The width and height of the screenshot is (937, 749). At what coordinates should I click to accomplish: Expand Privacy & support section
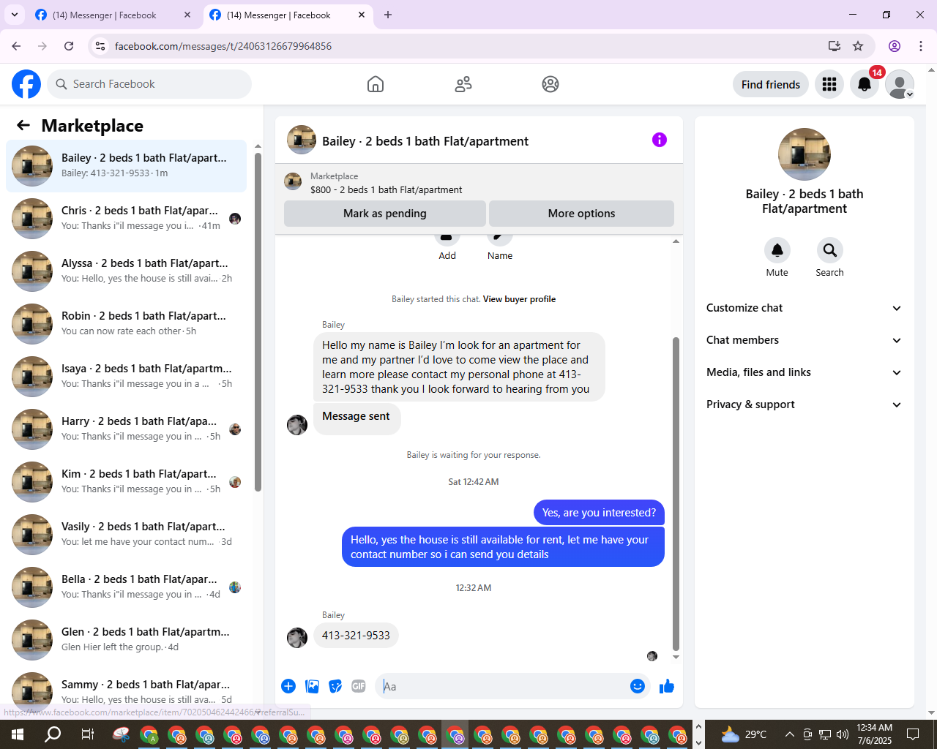805,404
